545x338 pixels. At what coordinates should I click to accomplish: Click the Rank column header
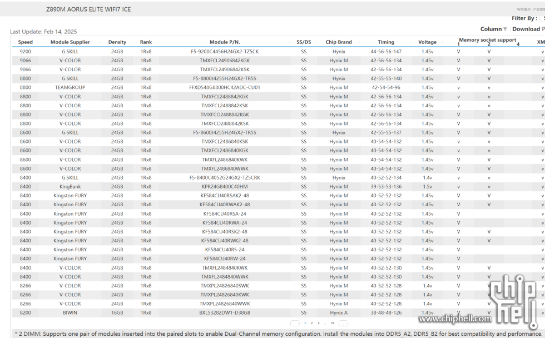(x=146, y=42)
